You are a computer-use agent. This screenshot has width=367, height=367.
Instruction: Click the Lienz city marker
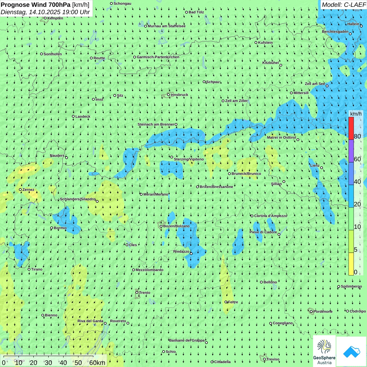pos(322,168)
